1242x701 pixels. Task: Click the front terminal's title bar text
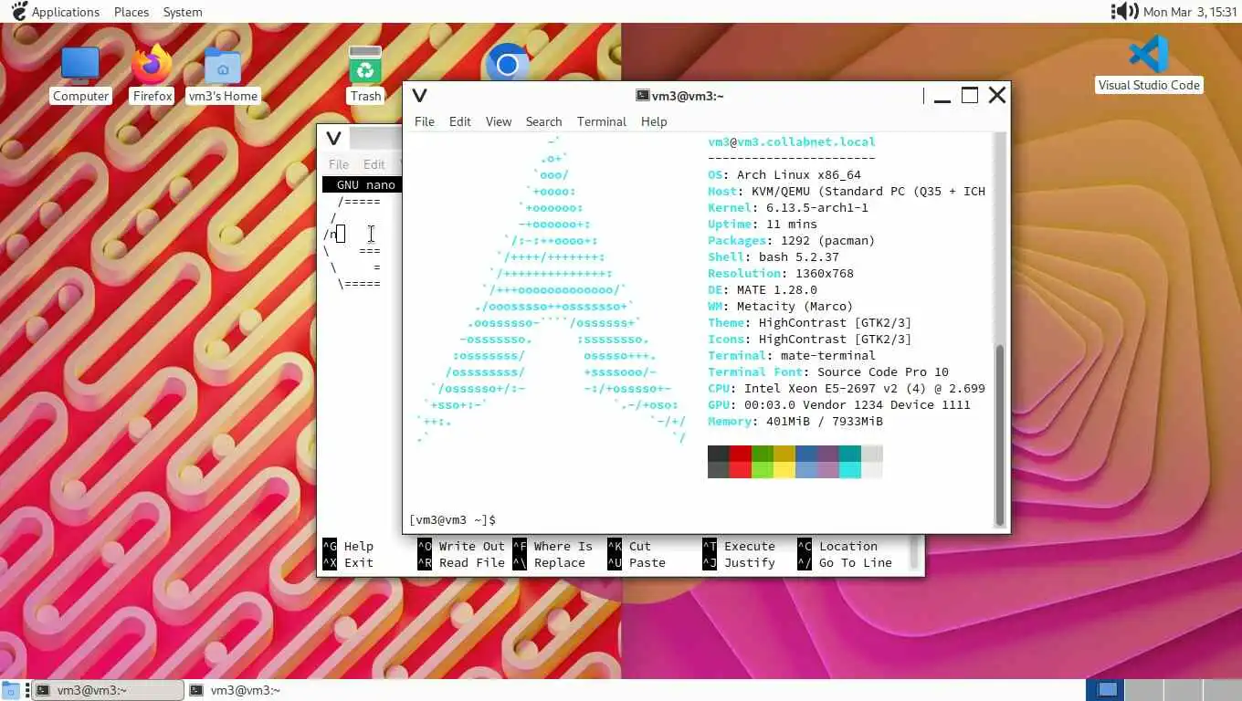688,95
